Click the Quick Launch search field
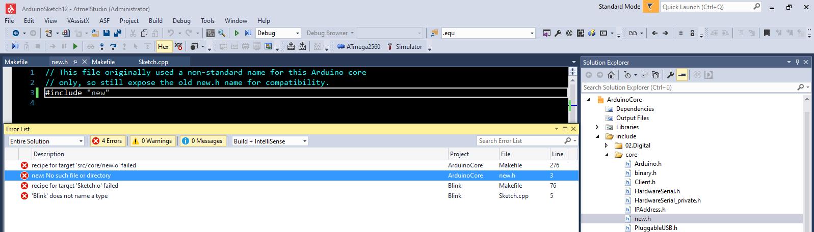The width and height of the screenshot is (814, 232). tap(711, 7)
